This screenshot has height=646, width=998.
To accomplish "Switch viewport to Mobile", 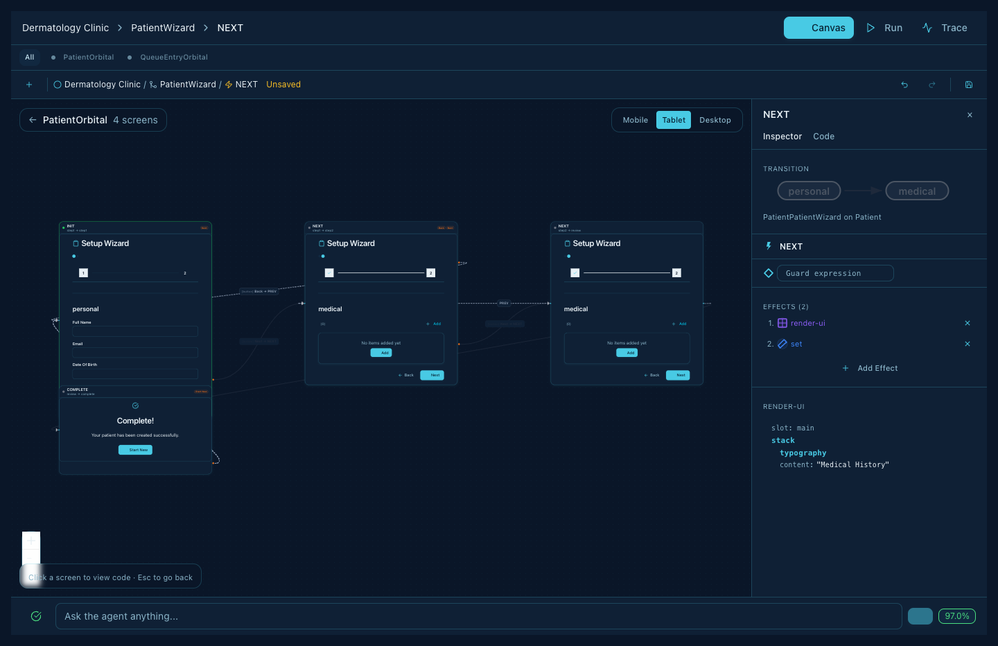I will [635, 119].
